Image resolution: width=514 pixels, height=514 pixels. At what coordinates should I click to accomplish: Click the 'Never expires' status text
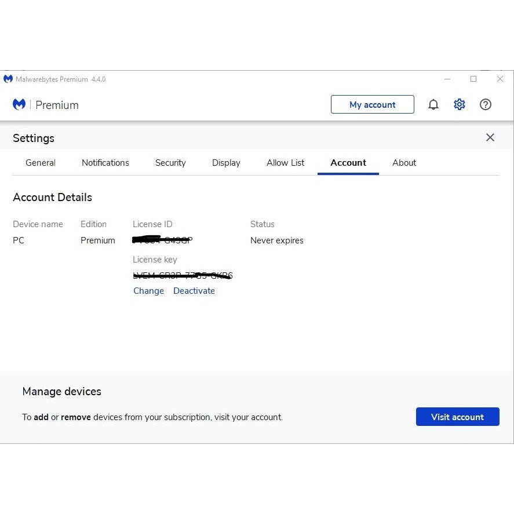click(276, 240)
